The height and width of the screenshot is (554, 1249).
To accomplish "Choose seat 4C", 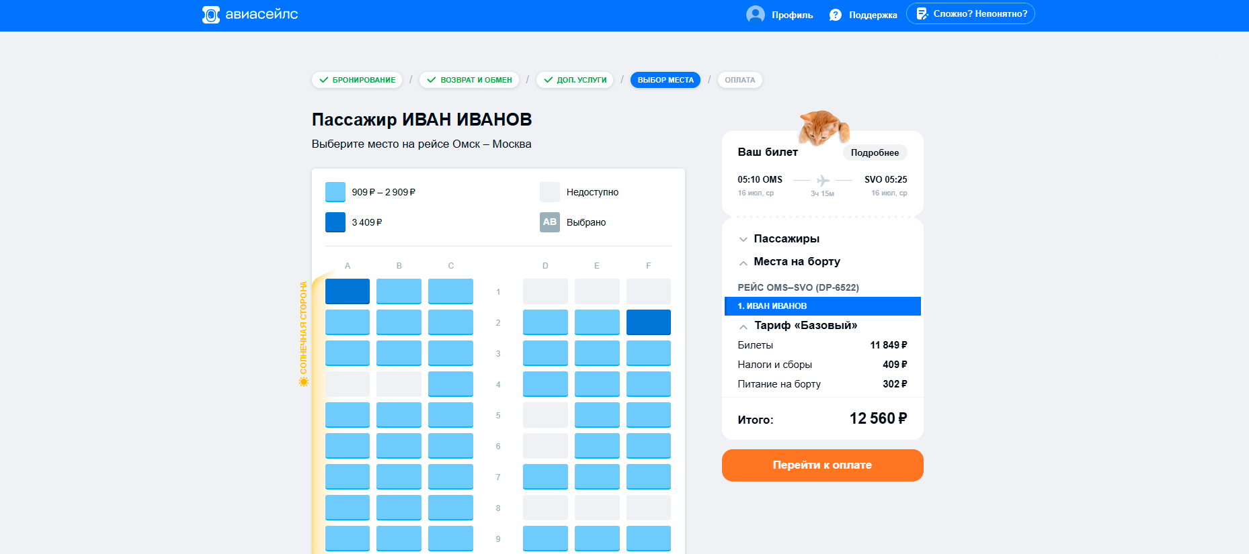I will pos(451,384).
